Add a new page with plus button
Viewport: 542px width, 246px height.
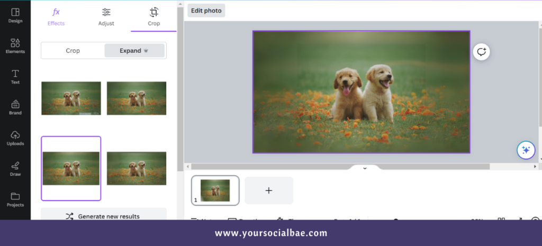tap(269, 190)
